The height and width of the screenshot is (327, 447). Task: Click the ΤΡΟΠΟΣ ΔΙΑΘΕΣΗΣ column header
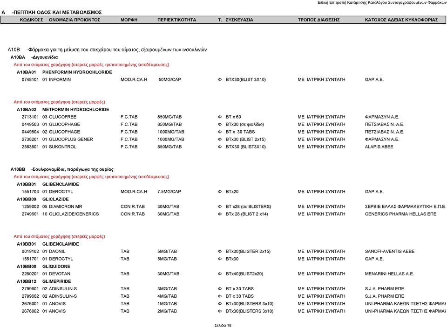[318, 20]
